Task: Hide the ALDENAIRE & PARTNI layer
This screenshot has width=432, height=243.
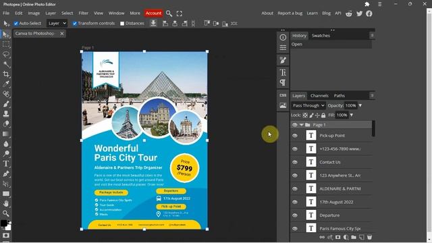Action: pyautogui.click(x=295, y=189)
